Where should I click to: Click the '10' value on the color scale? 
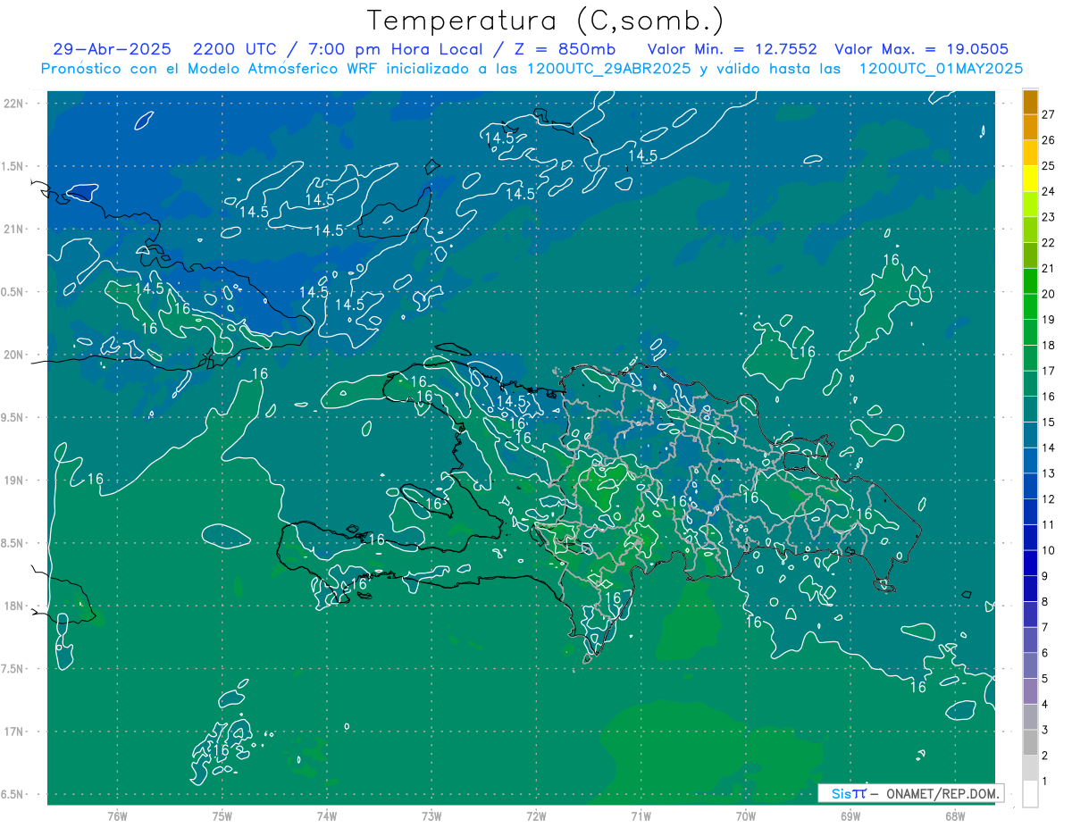1049,551
